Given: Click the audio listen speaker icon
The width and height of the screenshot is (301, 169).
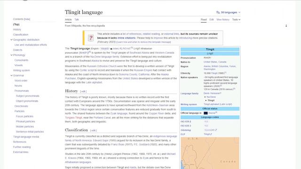Looking at the screenshot, I should [111, 49].
